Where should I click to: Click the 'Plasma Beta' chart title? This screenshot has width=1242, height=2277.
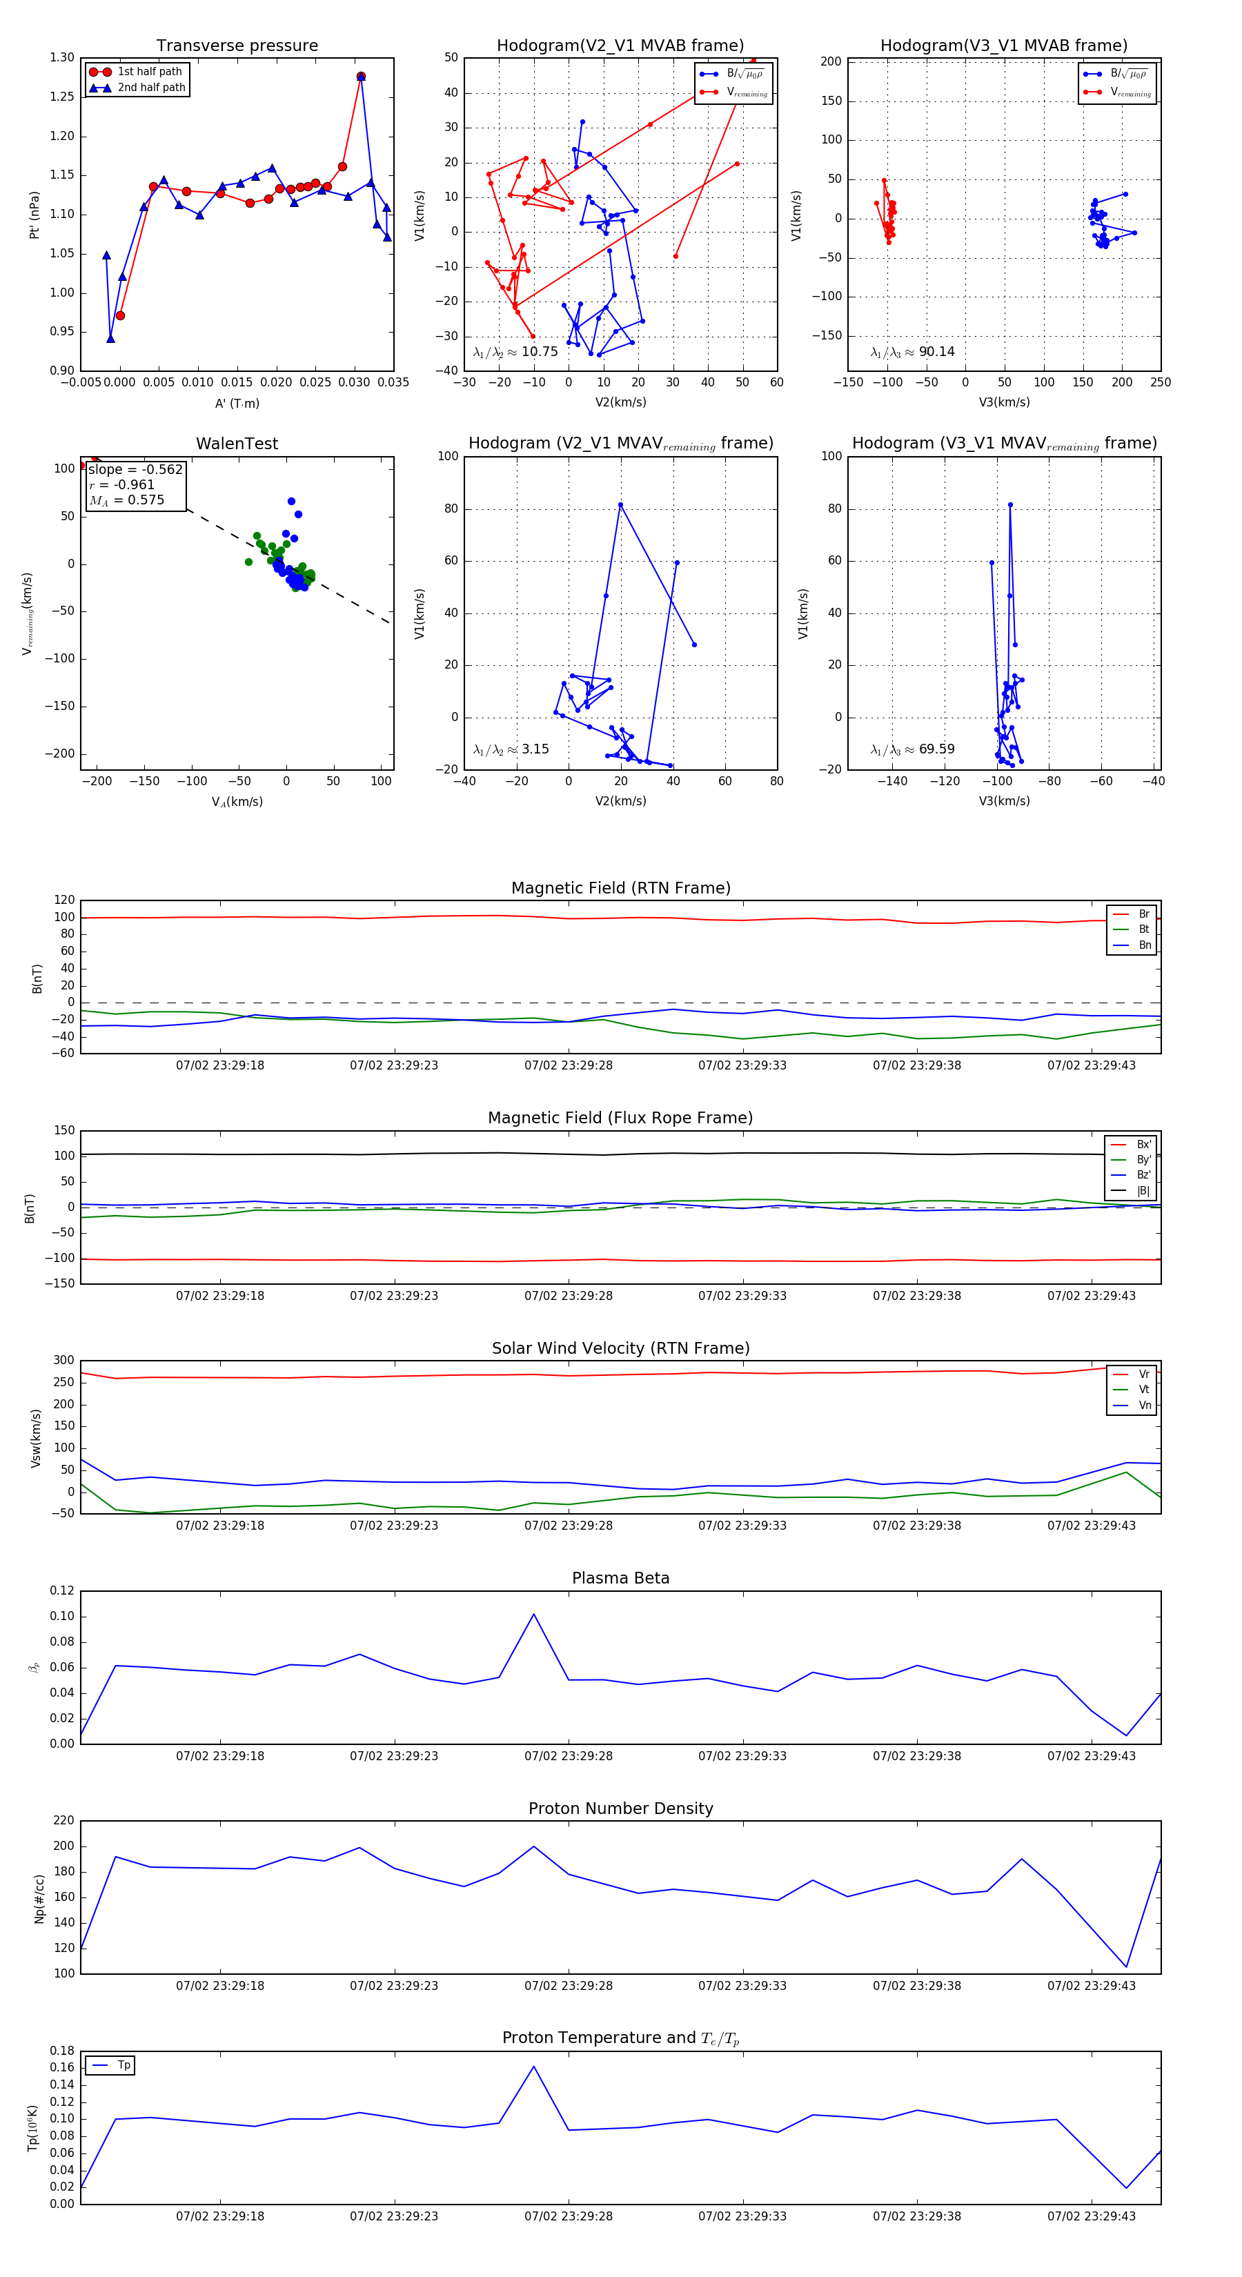pyautogui.click(x=620, y=1578)
